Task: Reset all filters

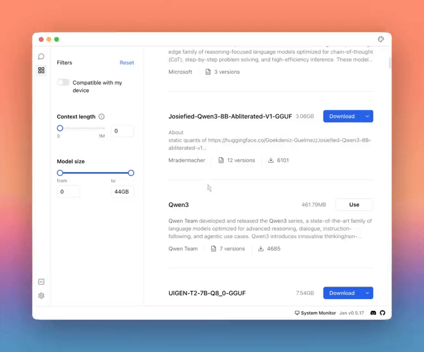Action: click(127, 63)
